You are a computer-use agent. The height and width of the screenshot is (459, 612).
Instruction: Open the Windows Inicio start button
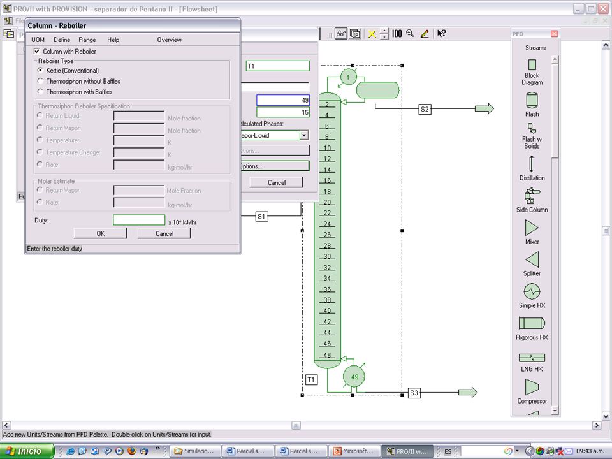pyautogui.click(x=26, y=451)
